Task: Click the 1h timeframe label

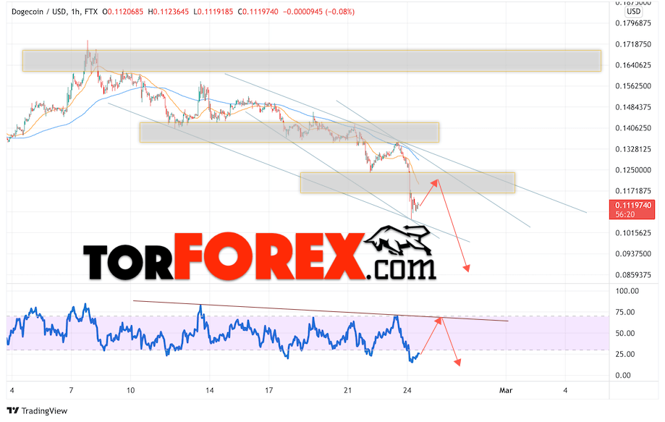Action: [x=75, y=12]
